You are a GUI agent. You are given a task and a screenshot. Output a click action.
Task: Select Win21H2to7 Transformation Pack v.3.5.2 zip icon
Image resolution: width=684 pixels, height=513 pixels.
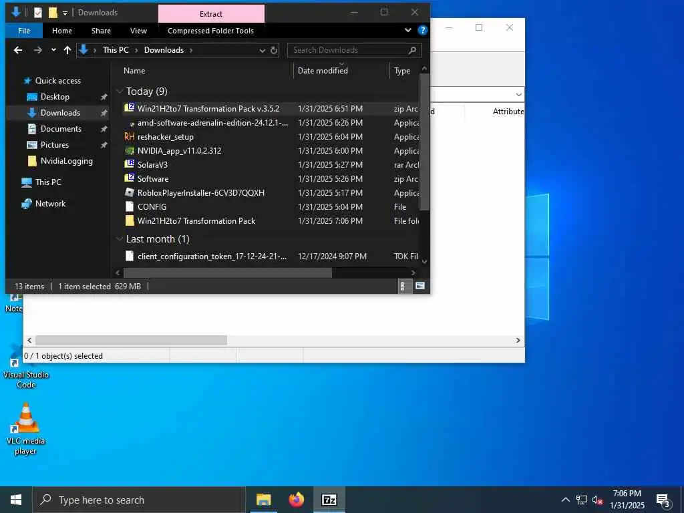click(129, 108)
